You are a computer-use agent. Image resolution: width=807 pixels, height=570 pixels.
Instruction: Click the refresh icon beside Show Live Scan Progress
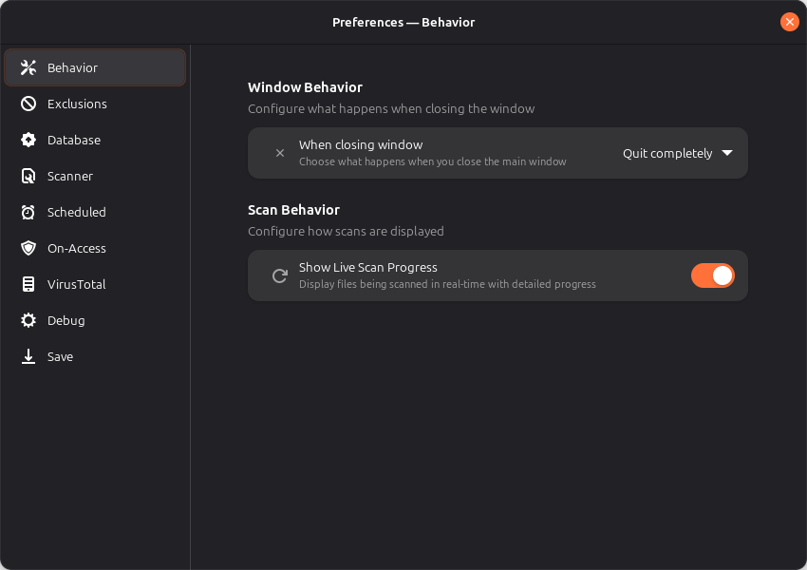coord(279,275)
